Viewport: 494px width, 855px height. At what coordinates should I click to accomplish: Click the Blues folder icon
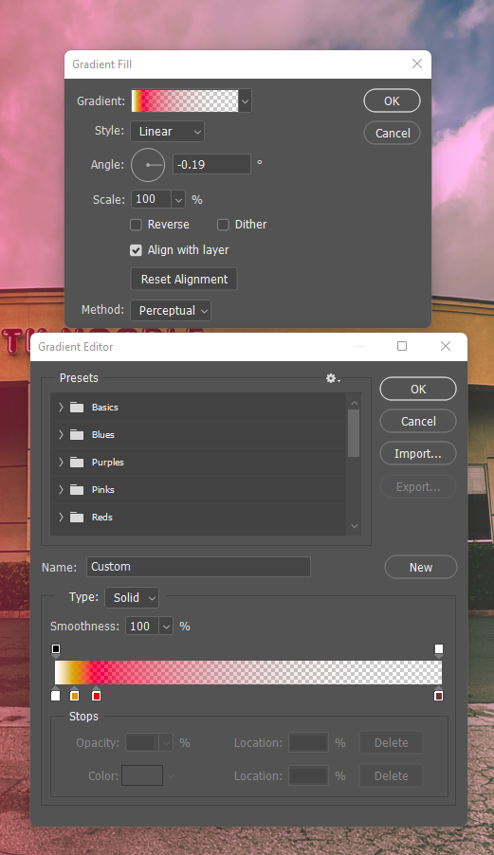click(77, 434)
